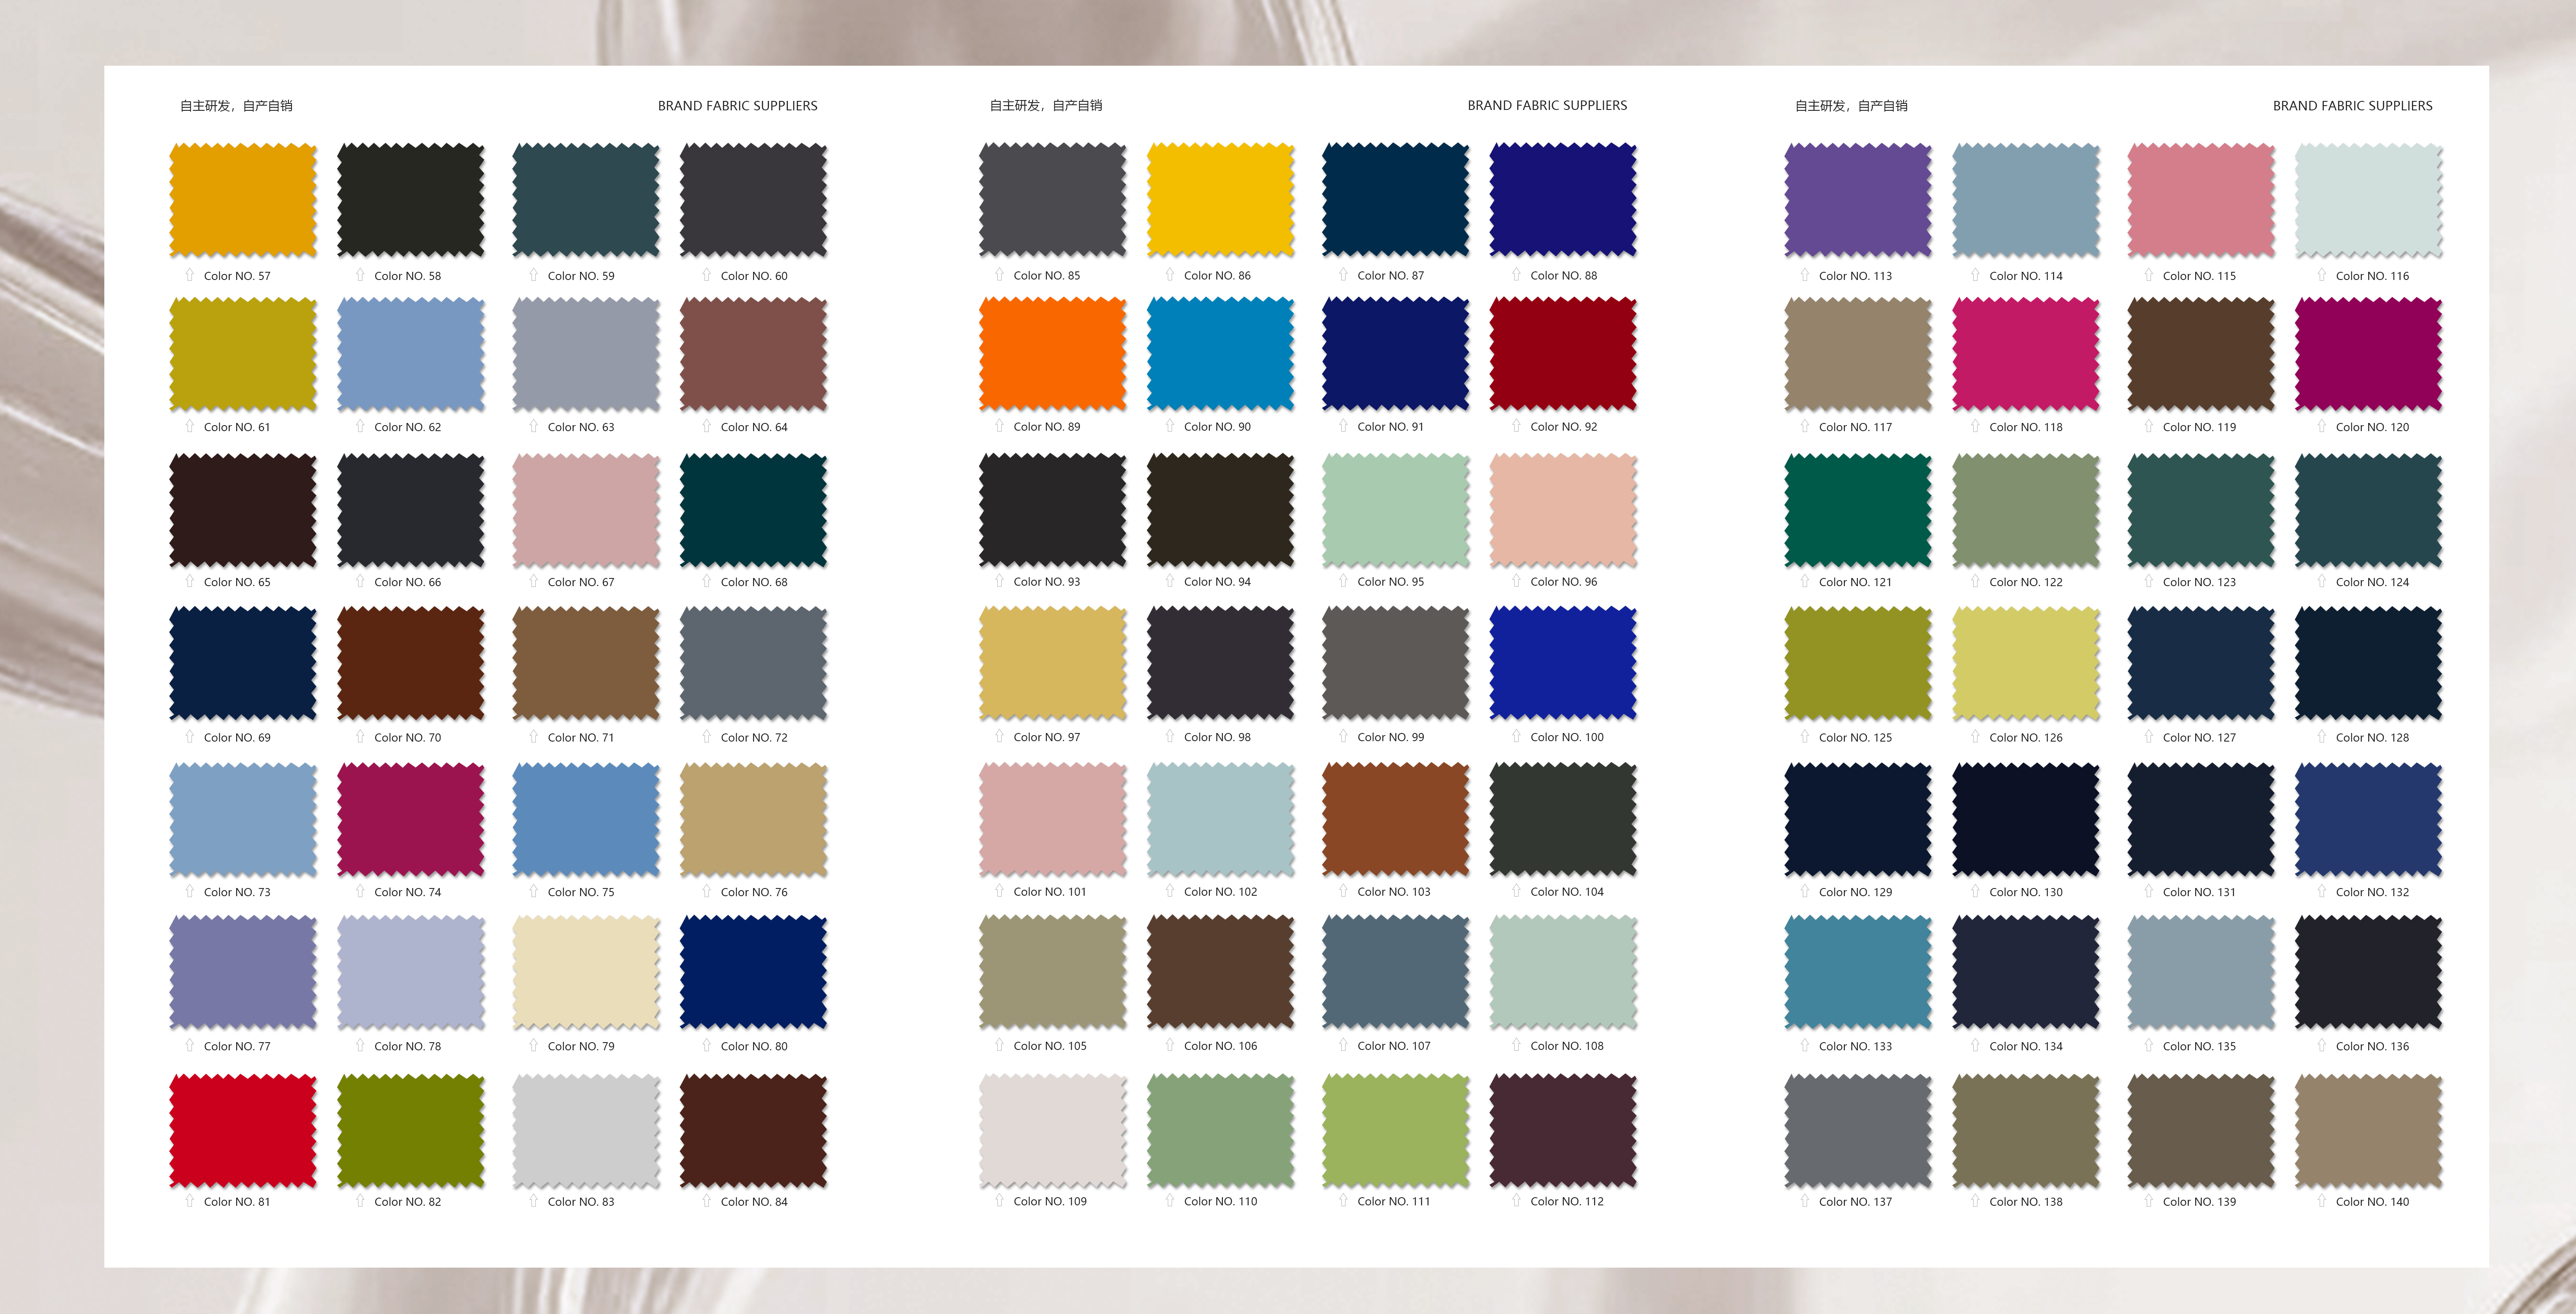
Task: Click the arrow icon next to Color NO. 98
Action: (1170, 737)
